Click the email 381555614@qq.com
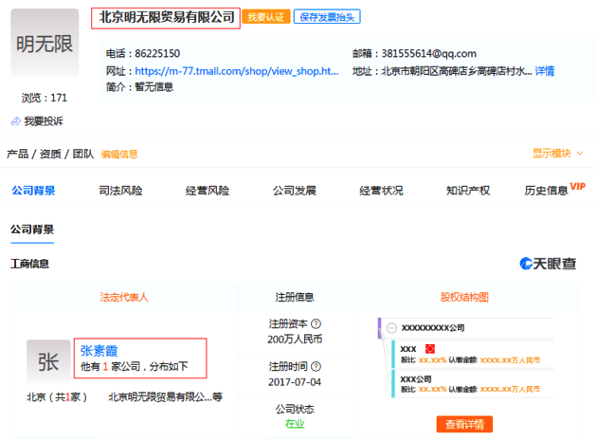 [x=428, y=53]
